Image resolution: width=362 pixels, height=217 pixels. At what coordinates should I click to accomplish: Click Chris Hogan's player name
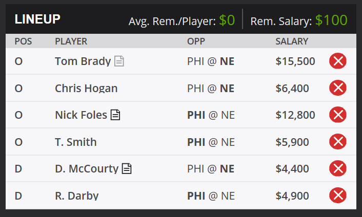(86, 88)
